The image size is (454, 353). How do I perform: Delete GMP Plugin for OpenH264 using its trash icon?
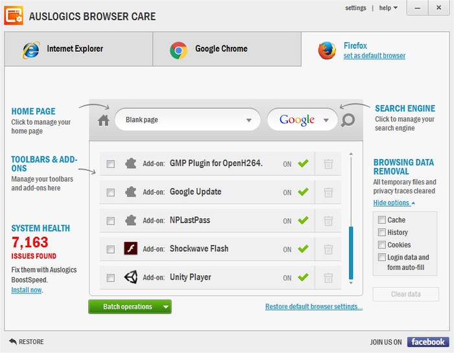pos(328,164)
